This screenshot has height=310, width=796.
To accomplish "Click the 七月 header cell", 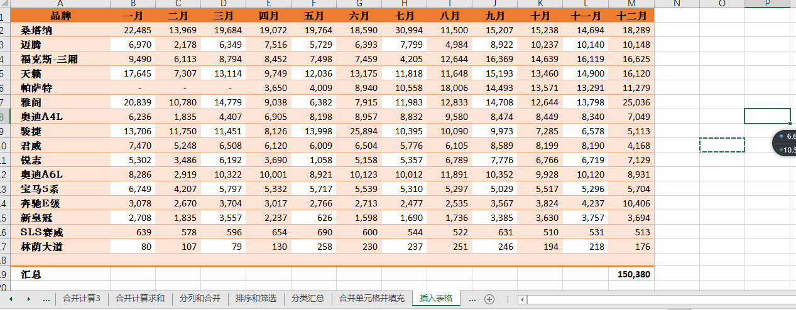I will tap(405, 16).
